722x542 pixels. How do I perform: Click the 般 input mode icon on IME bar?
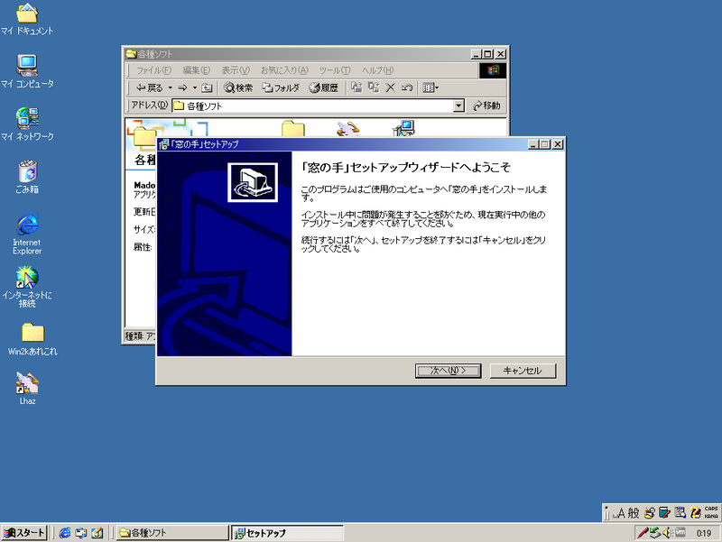635,512
